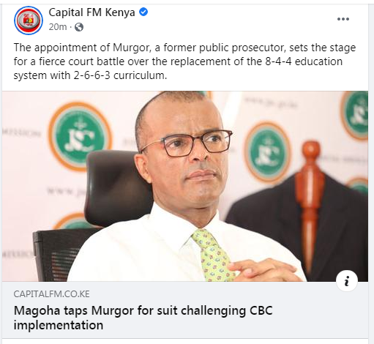This screenshot has width=374, height=344.
Task: Click the post caption about Murgor's appointment
Action: click(184, 61)
